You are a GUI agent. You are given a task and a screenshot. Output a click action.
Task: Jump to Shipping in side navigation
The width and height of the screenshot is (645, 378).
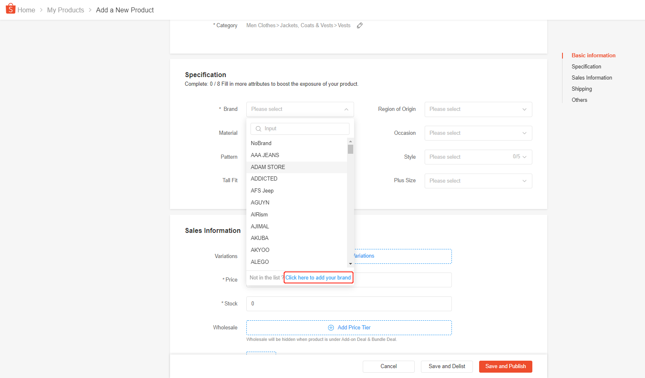(x=582, y=89)
